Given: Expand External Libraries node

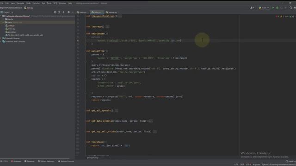Looking at the screenshot, I should coord(1,38).
